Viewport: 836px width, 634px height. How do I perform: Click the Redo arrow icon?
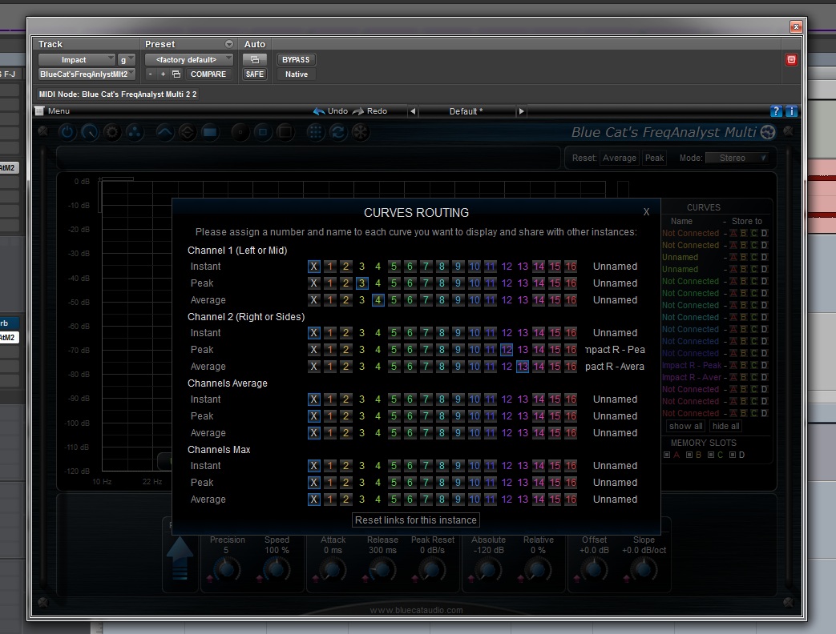point(358,111)
